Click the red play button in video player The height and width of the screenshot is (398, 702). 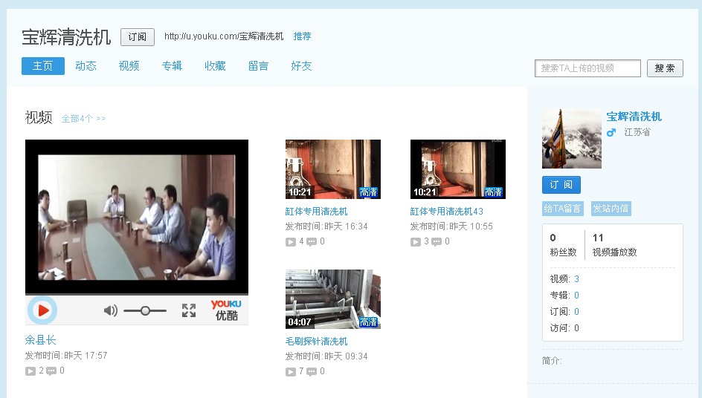point(43,310)
